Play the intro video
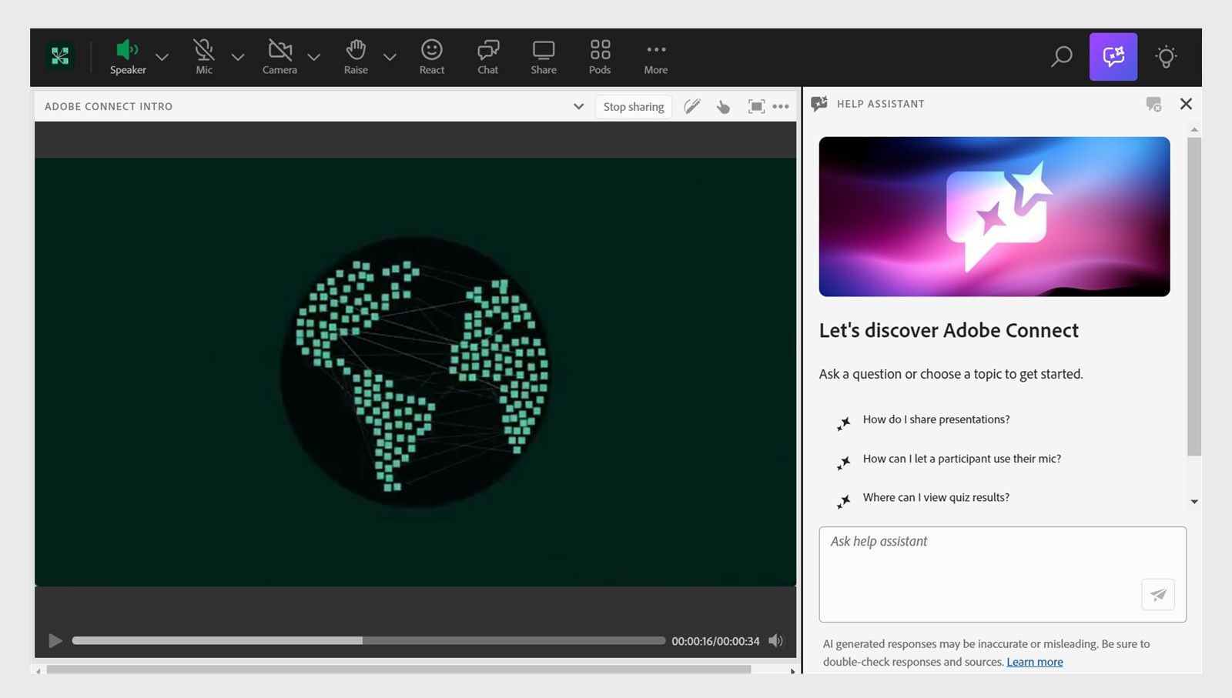 (x=55, y=640)
